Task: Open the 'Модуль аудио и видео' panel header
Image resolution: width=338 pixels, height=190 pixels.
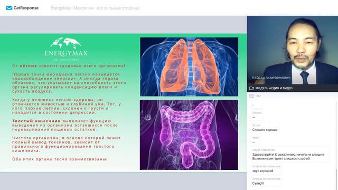Action: click(292, 88)
